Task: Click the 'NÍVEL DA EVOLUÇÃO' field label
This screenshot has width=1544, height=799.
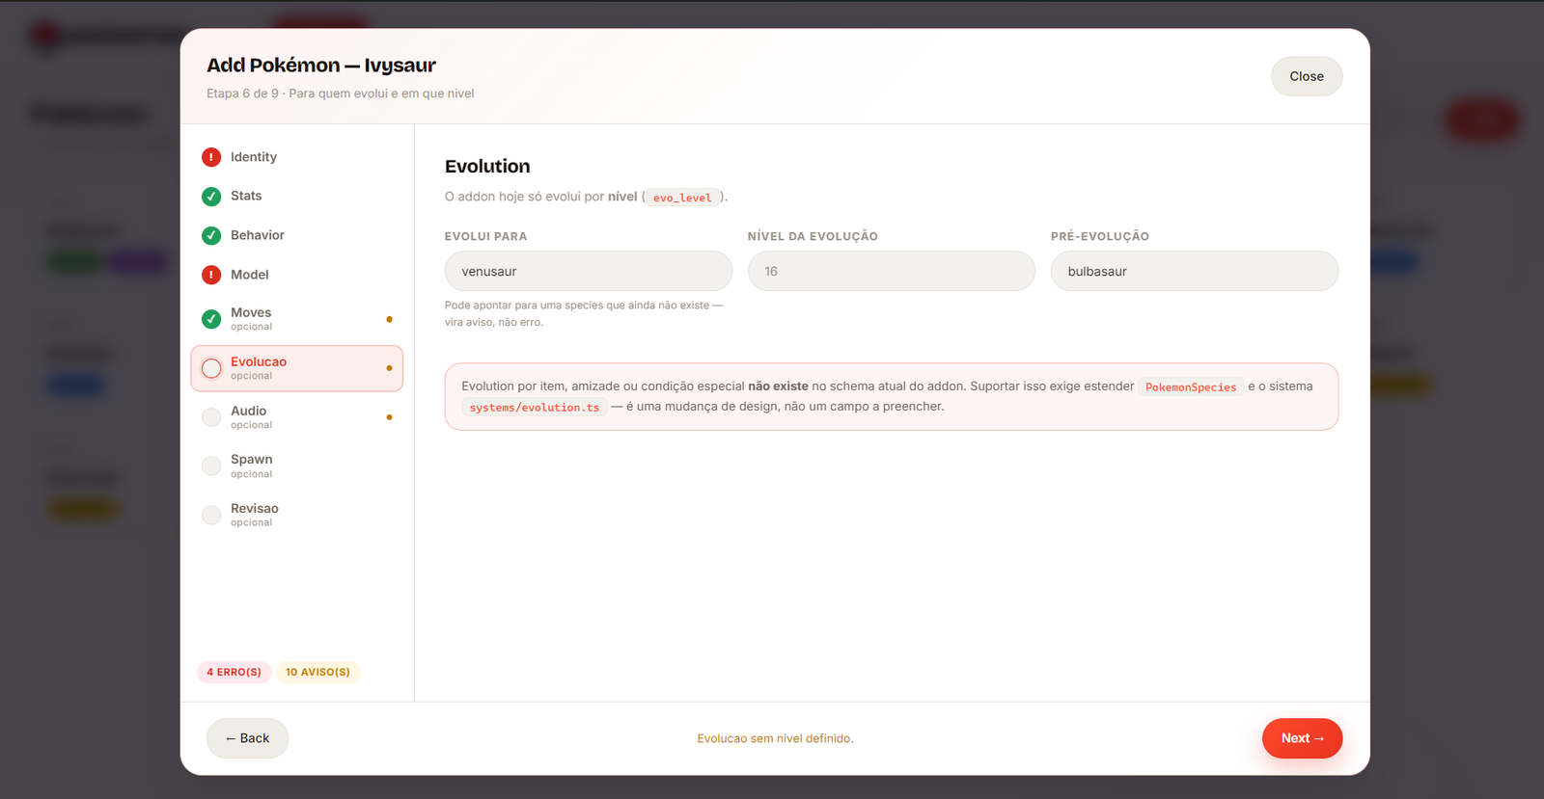Action: click(x=813, y=236)
